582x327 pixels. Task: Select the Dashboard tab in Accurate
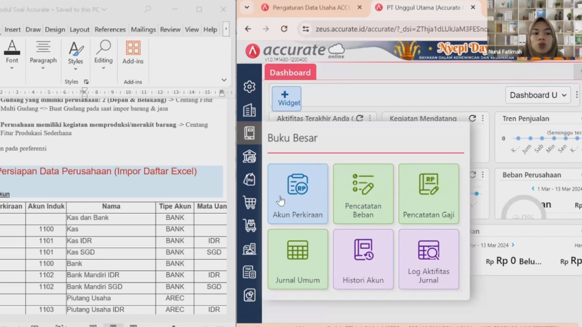290,73
